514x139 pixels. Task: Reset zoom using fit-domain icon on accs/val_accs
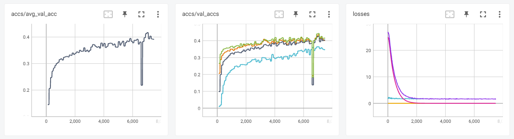click(279, 14)
